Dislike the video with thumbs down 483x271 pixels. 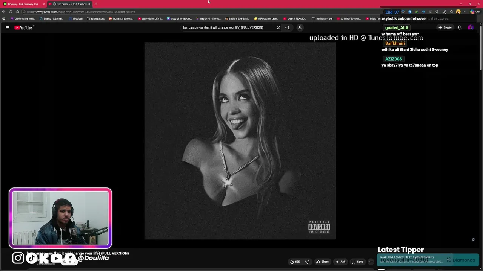[x=307, y=262]
